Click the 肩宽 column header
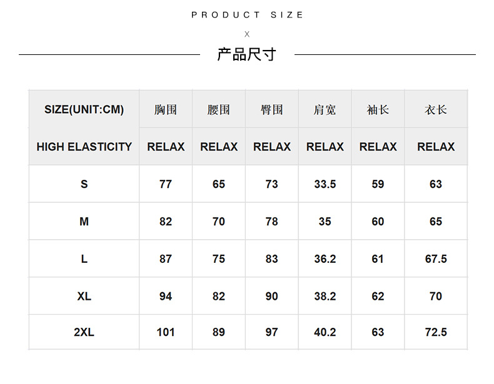 pyautogui.click(x=325, y=109)
